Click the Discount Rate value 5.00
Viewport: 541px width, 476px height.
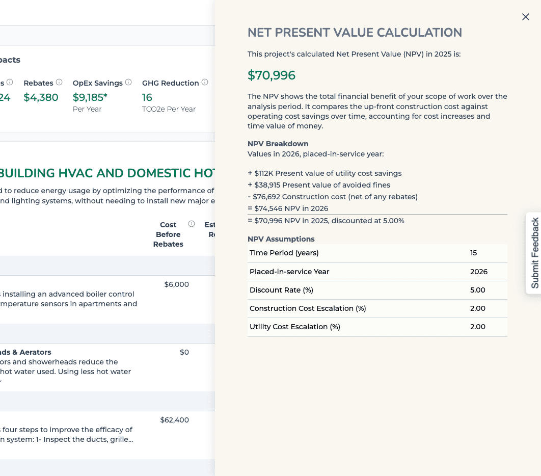(x=477, y=290)
